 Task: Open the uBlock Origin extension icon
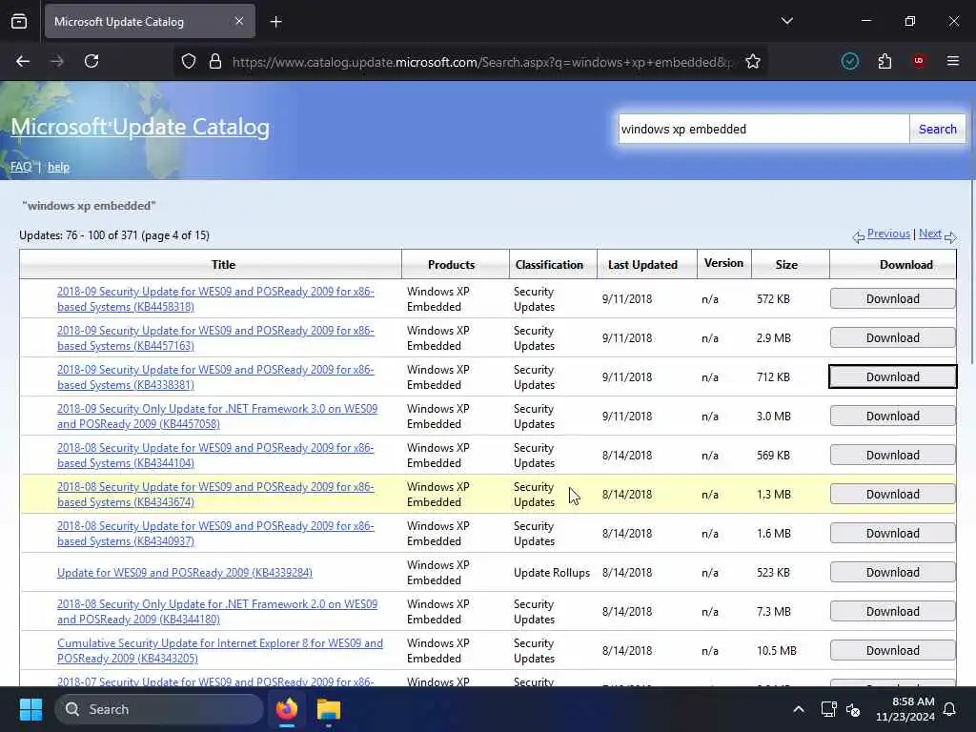pyautogui.click(x=919, y=61)
